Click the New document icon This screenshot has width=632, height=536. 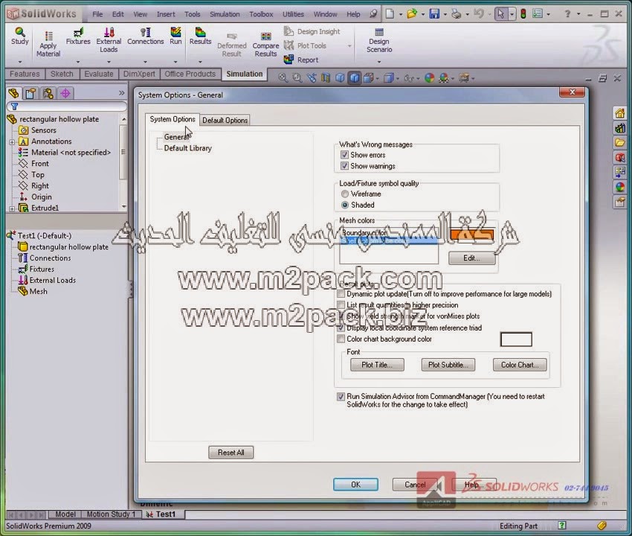pos(390,14)
